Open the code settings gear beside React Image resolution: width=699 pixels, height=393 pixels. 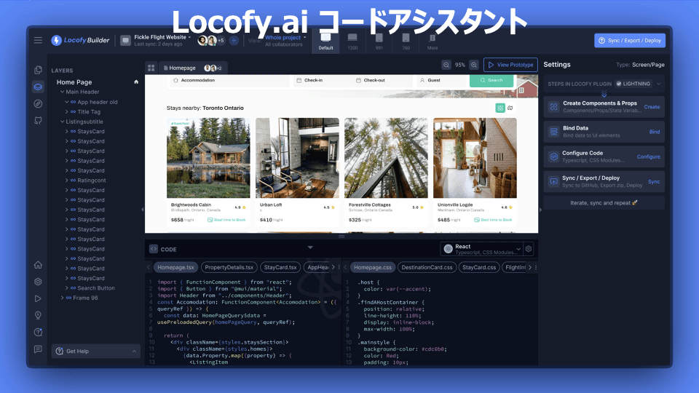pyautogui.click(x=529, y=249)
